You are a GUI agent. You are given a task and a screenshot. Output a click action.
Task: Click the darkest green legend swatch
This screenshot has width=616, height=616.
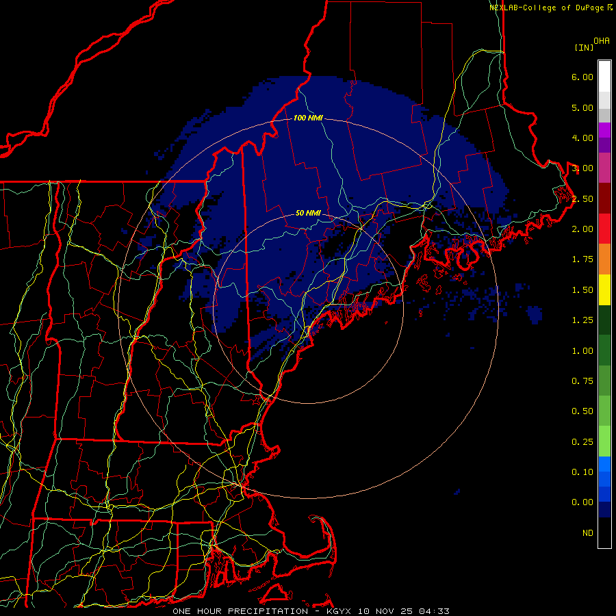pyautogui.click(x=604, y=320)
